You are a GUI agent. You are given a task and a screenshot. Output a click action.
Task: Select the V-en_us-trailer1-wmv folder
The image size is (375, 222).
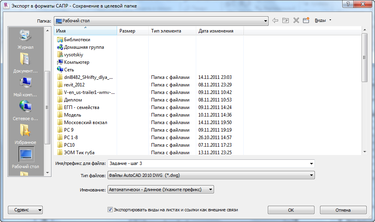[86, 92]
